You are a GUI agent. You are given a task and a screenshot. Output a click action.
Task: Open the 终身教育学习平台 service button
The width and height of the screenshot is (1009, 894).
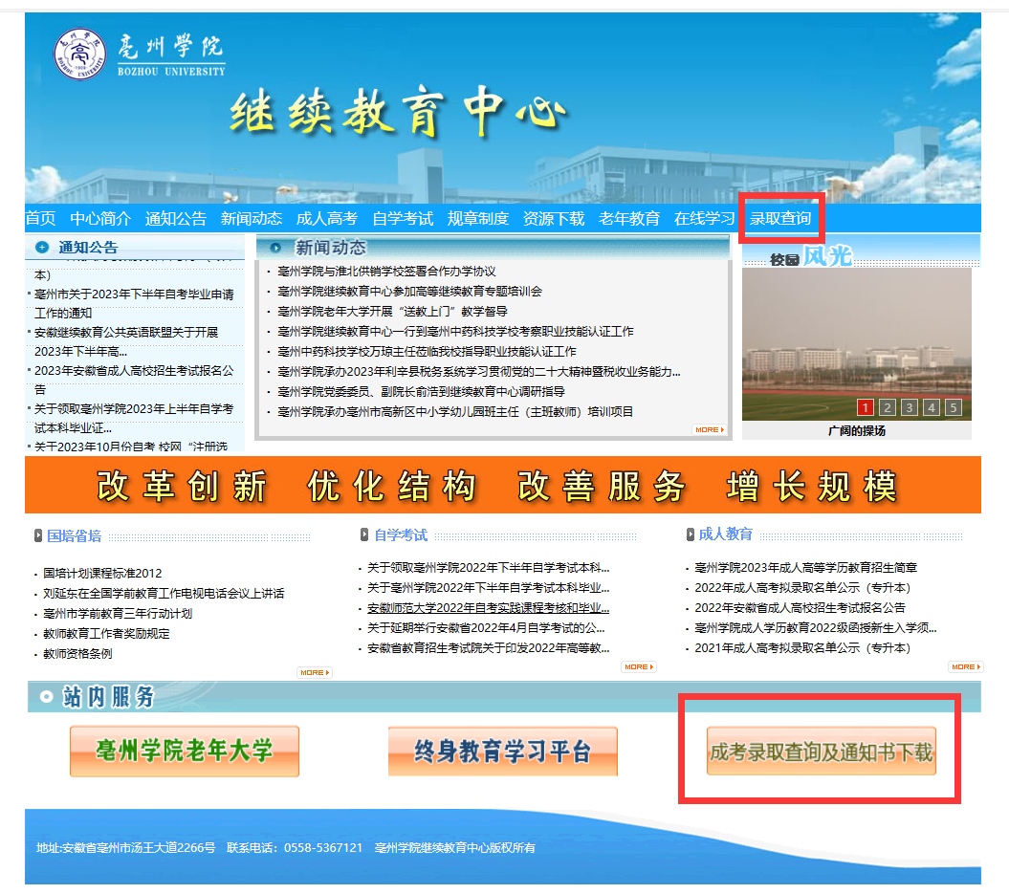pyautogui.click(x=502, y=752)
